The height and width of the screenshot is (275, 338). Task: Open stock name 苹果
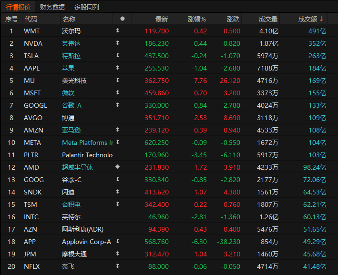coord(68,68)
